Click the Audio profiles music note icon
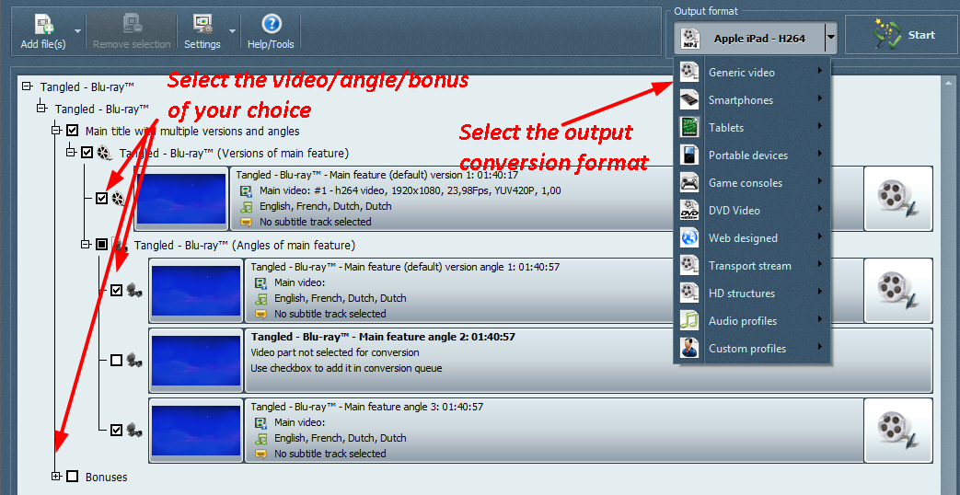This screenshot has width=960, height=495. pyautogui.click(x=689, y=320)
